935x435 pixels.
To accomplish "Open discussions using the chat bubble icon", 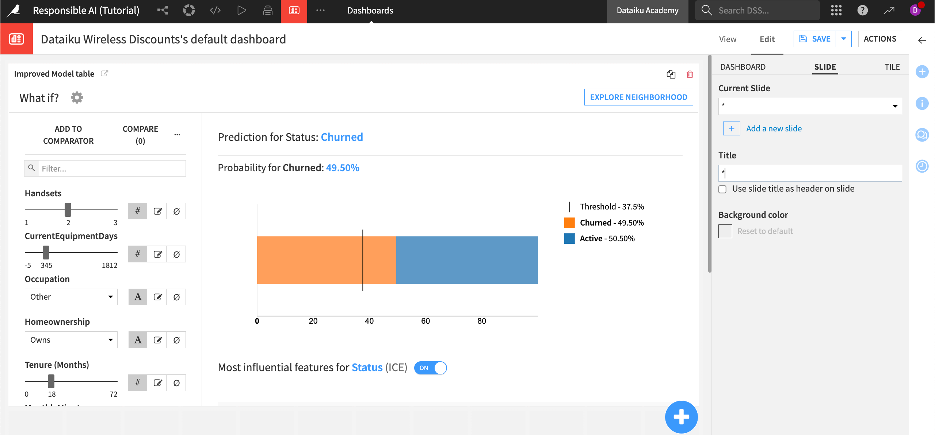I will pos(923,135).
